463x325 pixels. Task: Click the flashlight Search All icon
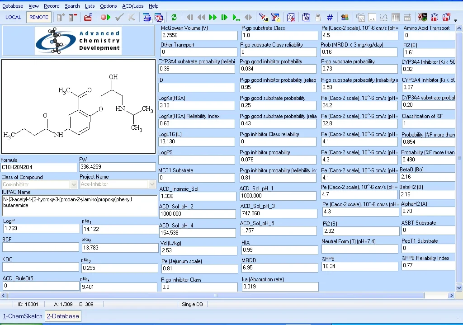point(264,18)
